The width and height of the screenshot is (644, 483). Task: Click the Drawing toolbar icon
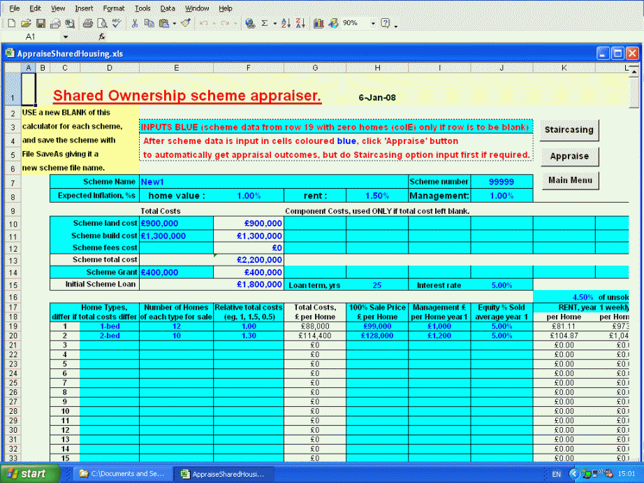pos(333,24)
